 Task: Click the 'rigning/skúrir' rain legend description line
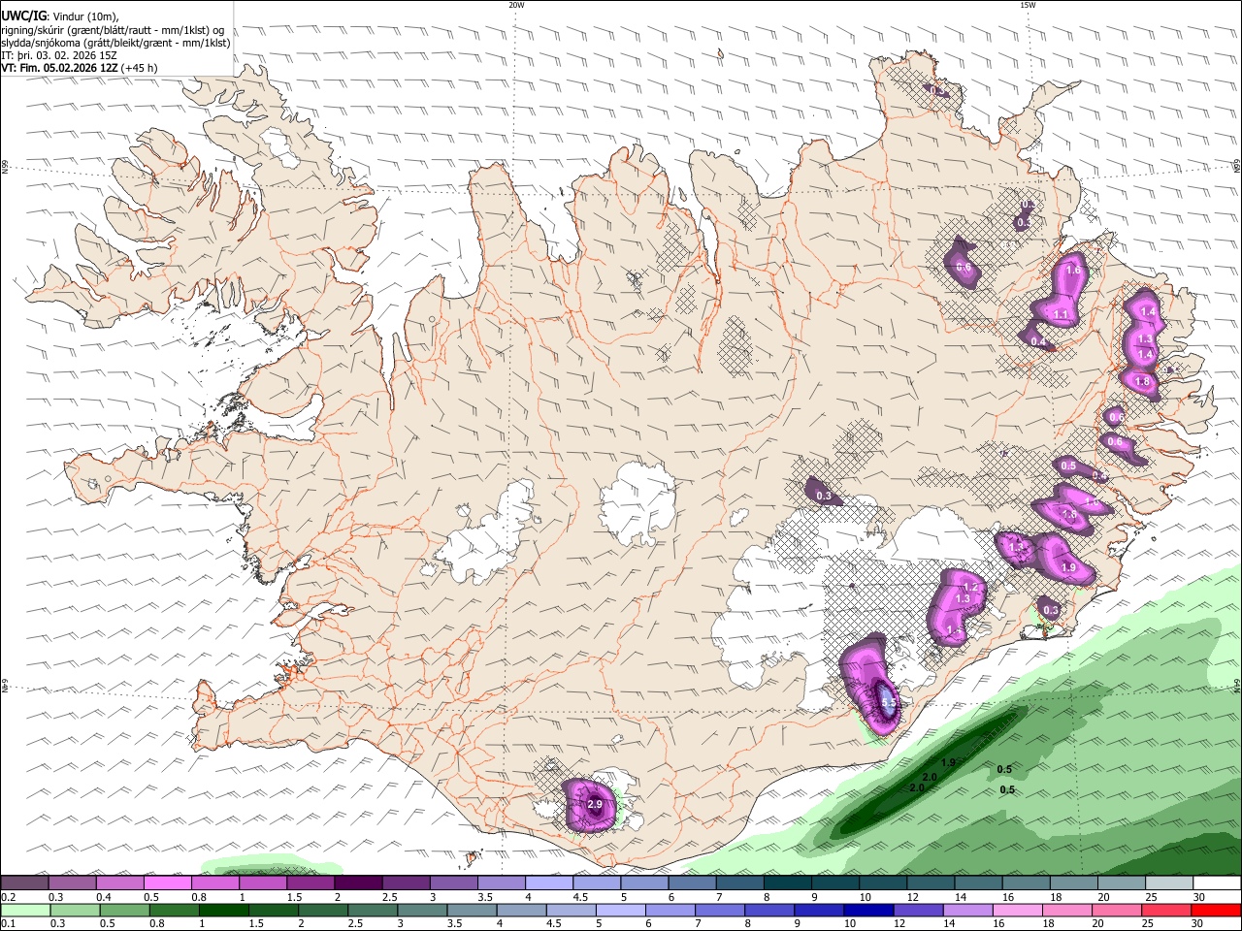click(x=114, y=29)
